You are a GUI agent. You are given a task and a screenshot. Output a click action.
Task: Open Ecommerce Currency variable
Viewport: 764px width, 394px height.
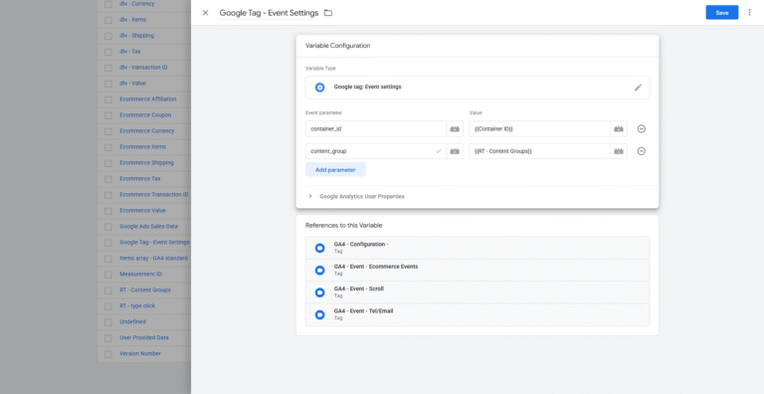(x=146, y=130)
